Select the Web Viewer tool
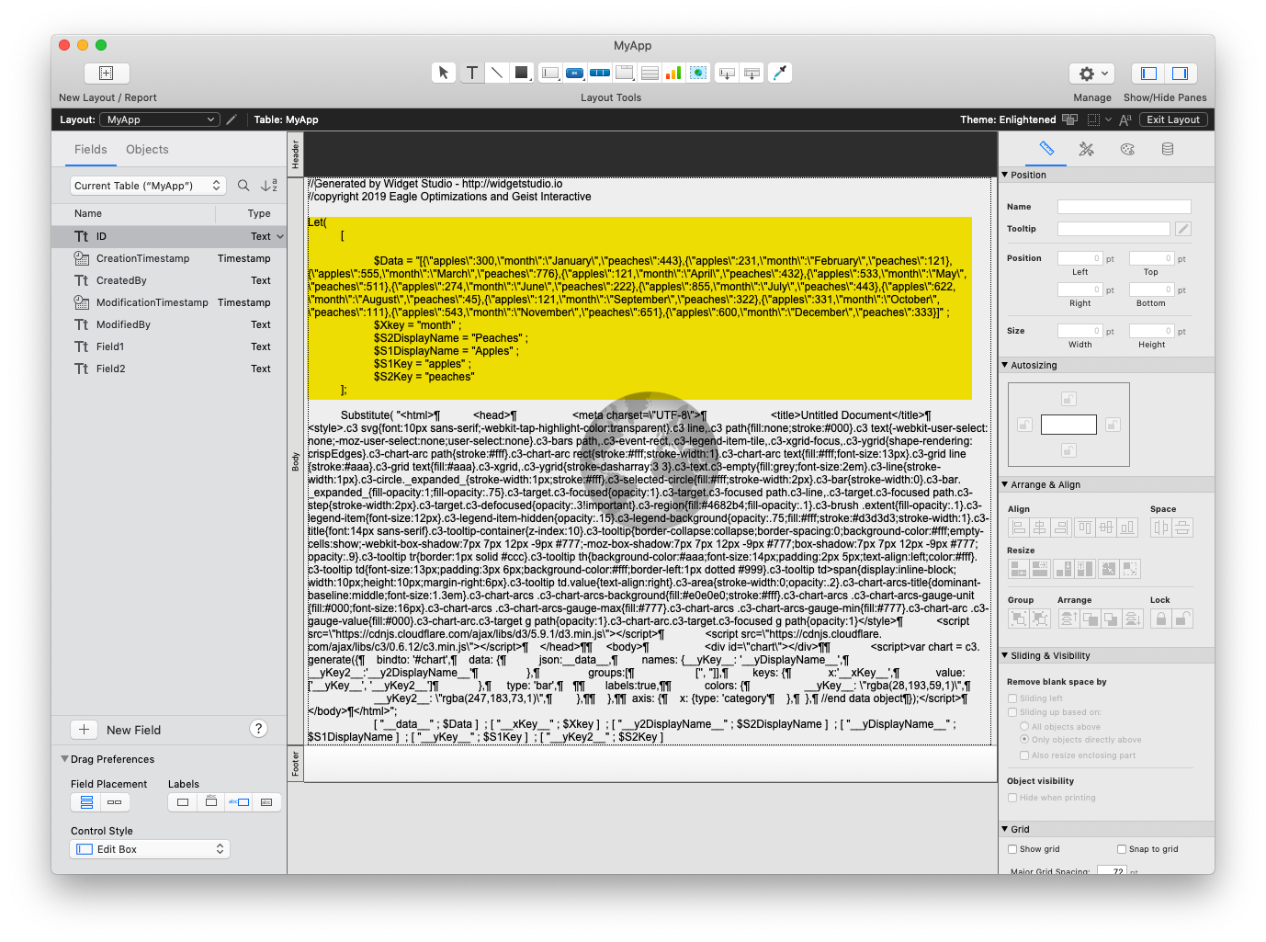The image size is (1266, 942). [698, 73]
